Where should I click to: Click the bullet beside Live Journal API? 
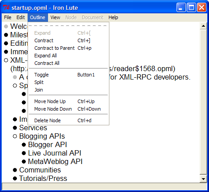click(x=24, y=153)
